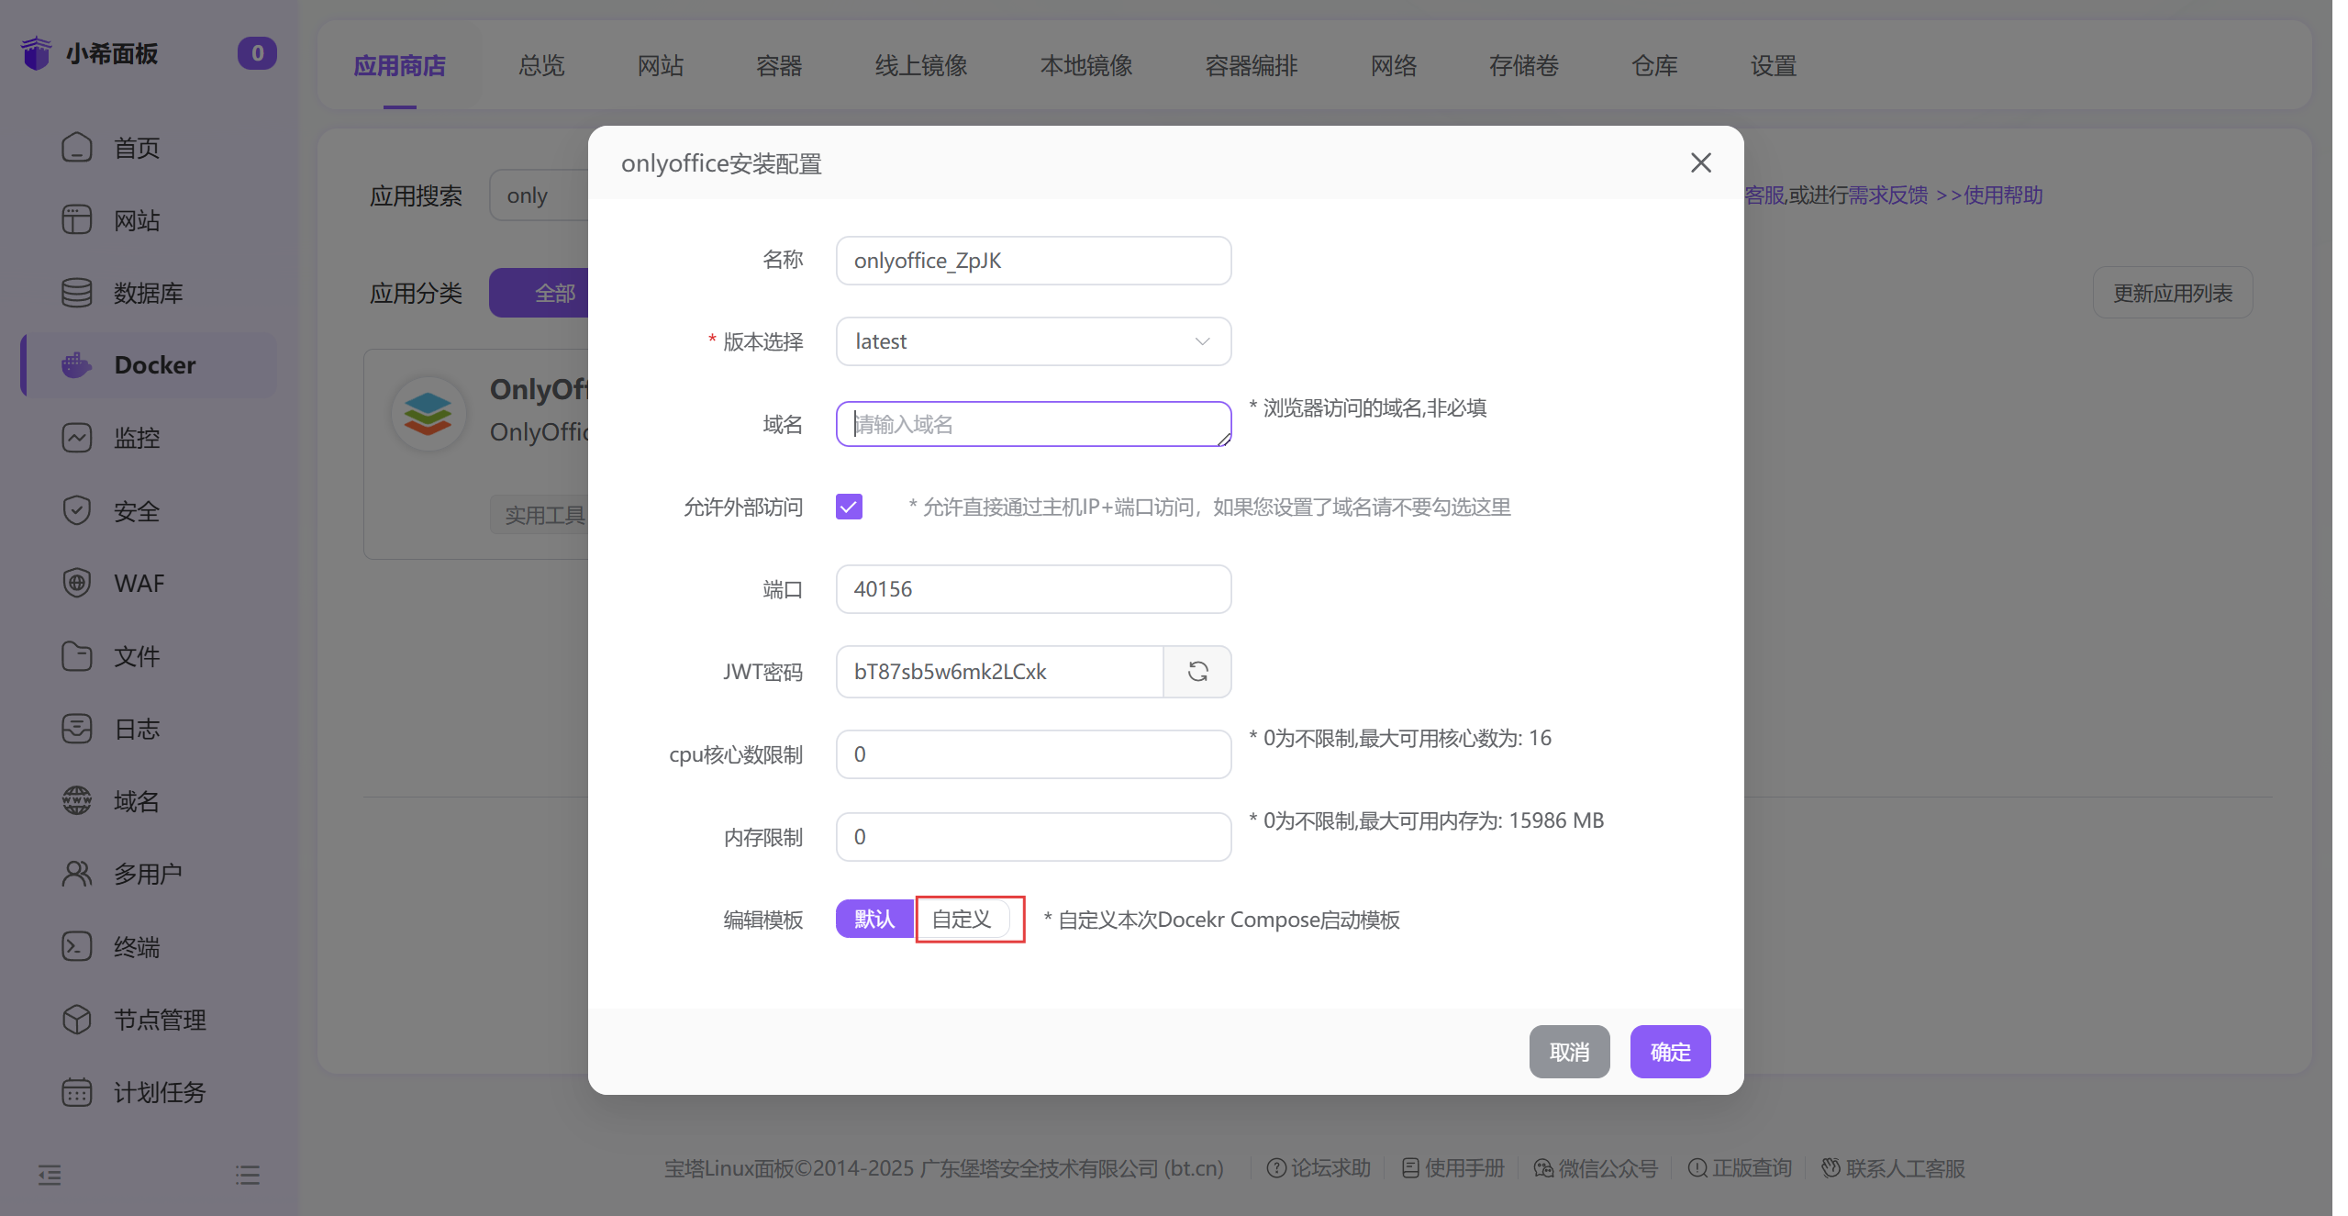
Task: Click the Docker sidebar icon
Action: pos(76,365)
